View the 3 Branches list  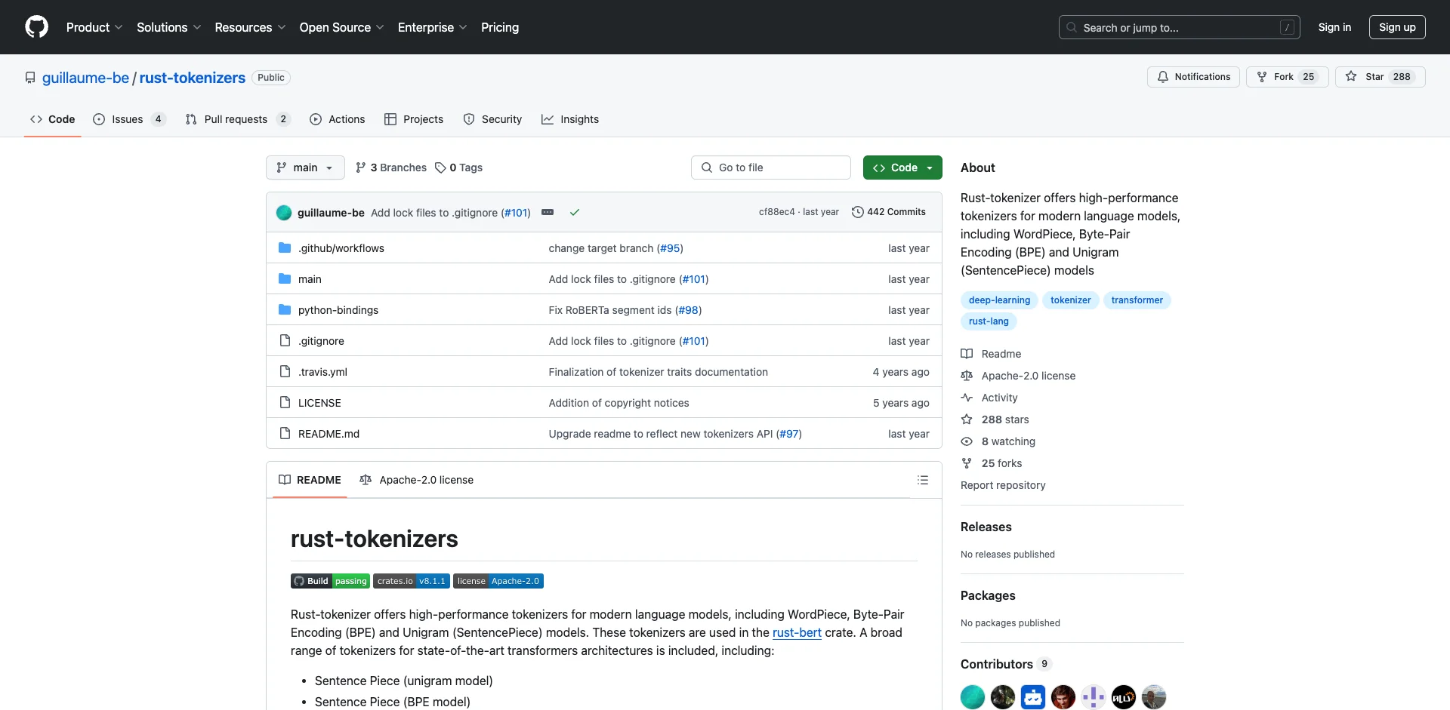tap(391, 168)
